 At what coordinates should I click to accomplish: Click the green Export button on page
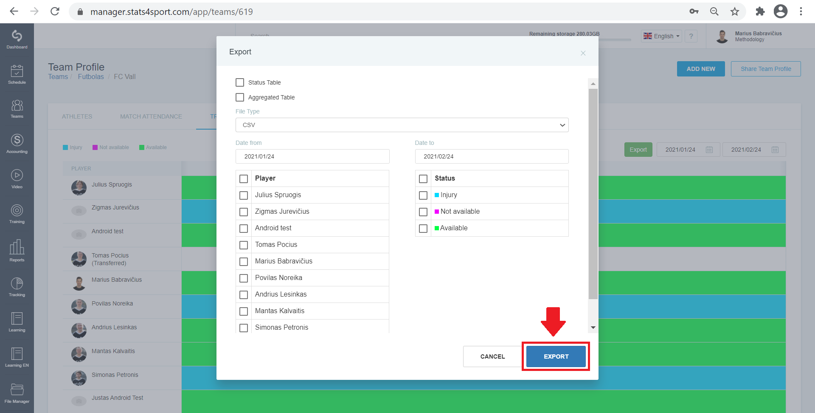pyautogui.click(x=638, y=150)
